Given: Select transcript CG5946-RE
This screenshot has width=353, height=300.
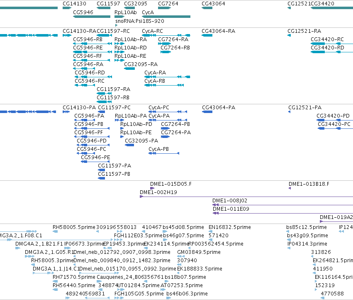Looking at the screenshot, I should click(x=88, y=48).
